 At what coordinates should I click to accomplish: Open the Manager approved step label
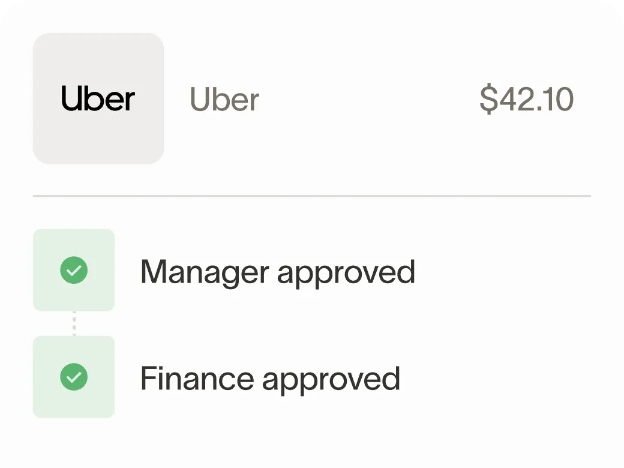coord(277,272)
